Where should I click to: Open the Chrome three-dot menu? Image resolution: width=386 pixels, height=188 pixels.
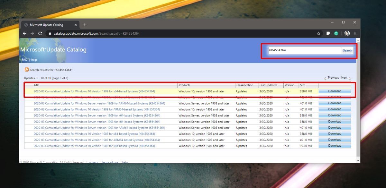(355, 33)
